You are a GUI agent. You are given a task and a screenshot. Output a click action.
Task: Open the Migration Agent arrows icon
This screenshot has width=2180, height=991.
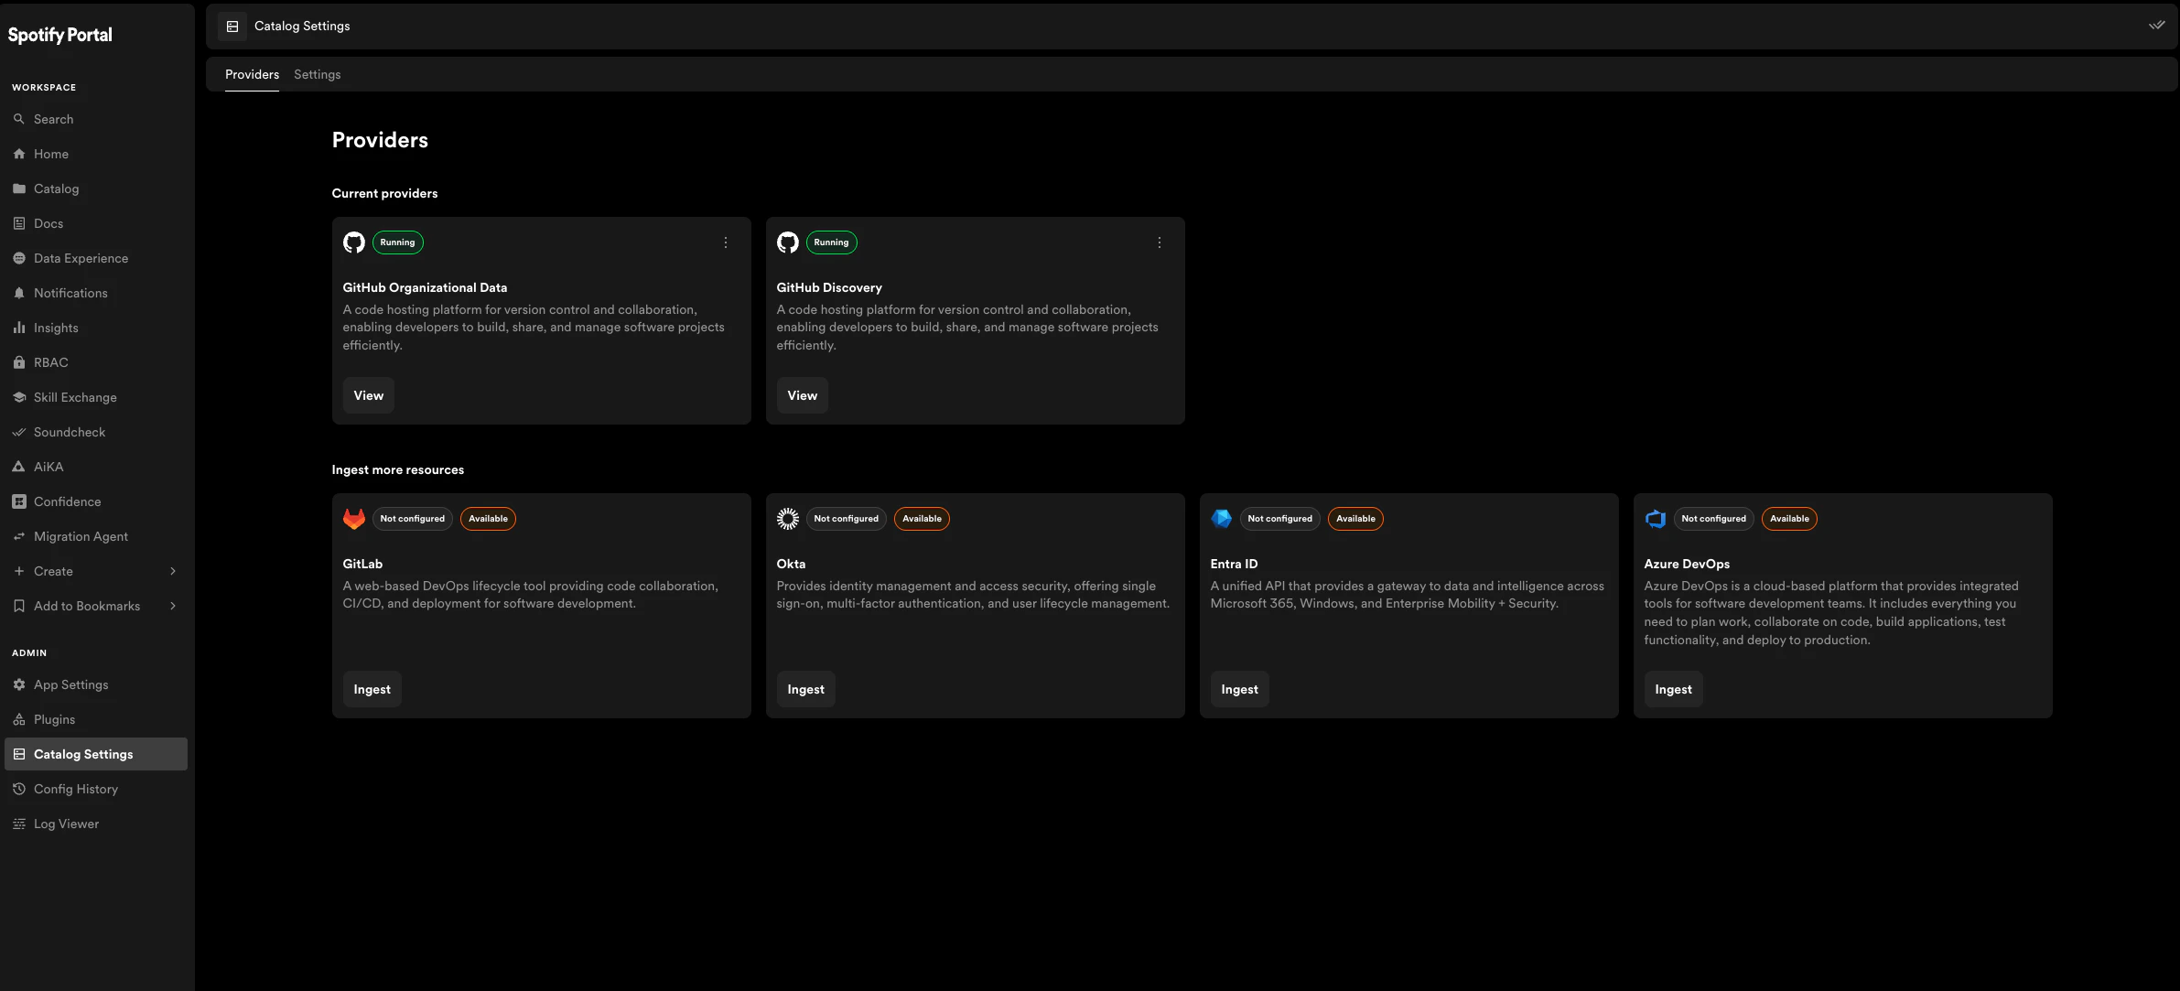(19, 536)
